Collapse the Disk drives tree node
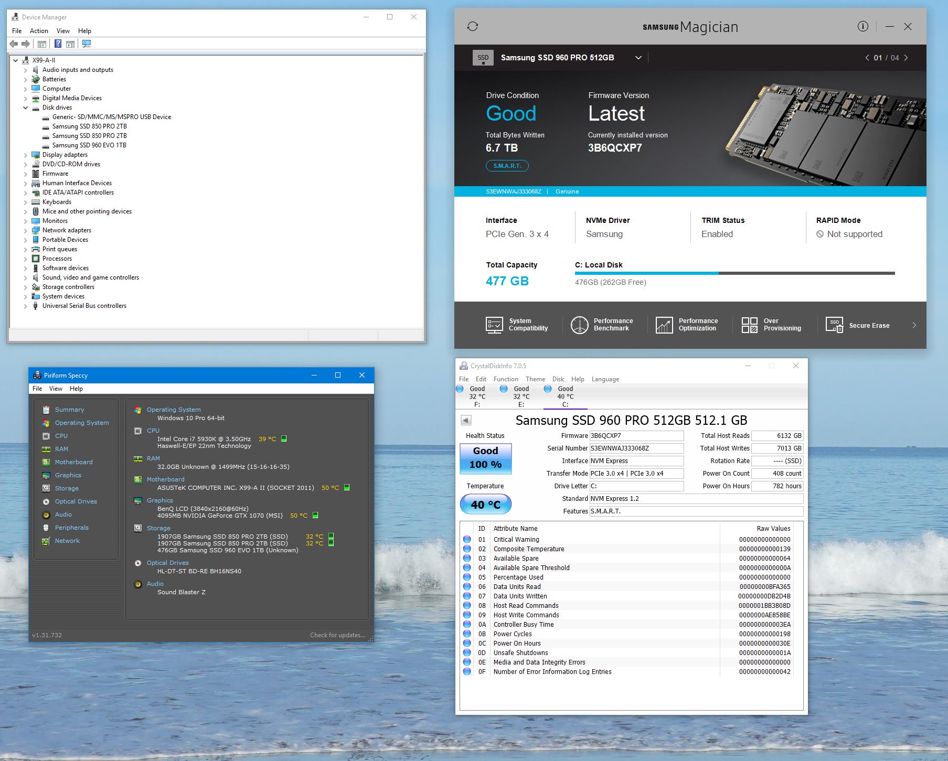The width and height of the screenshot is (948, 761). (x=25, y=108)
